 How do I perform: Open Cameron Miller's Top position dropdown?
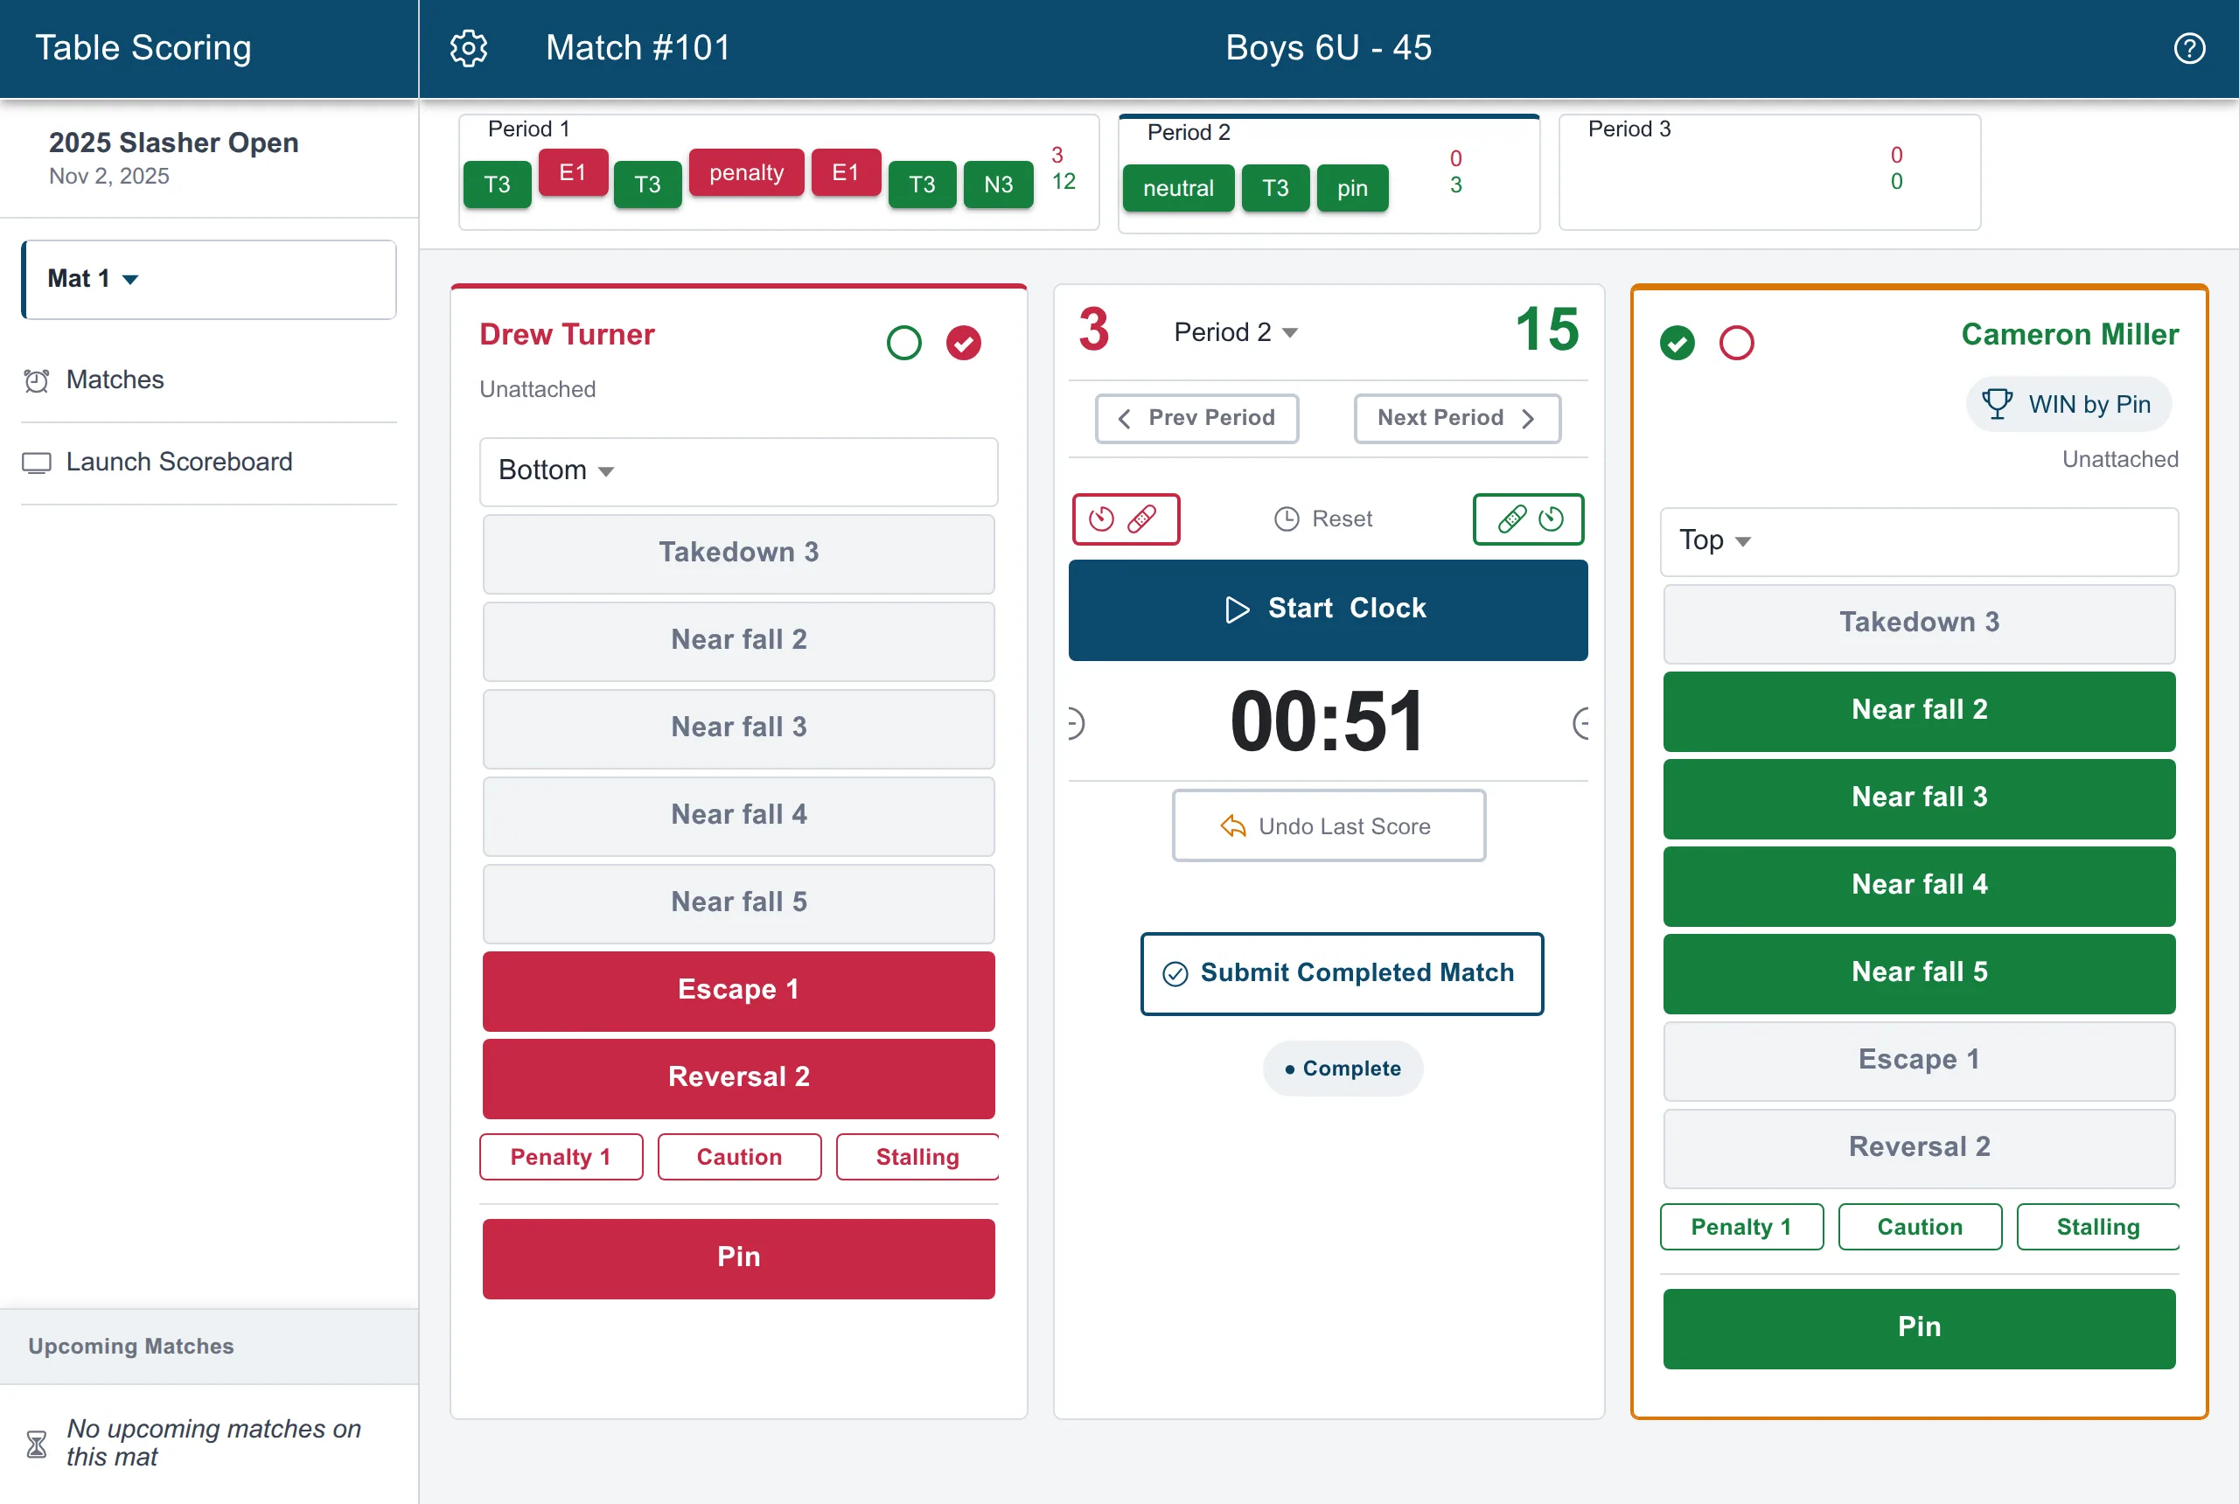click(x=1919, y=541)
